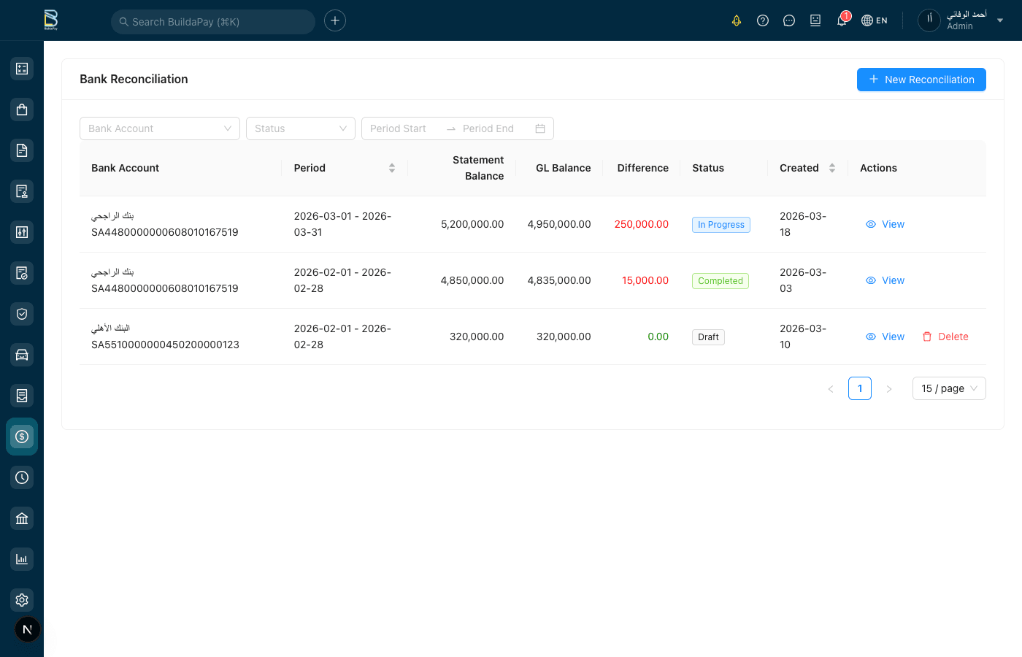
Task: Open the chat bubble icon in header
Action: coord(789,20)
